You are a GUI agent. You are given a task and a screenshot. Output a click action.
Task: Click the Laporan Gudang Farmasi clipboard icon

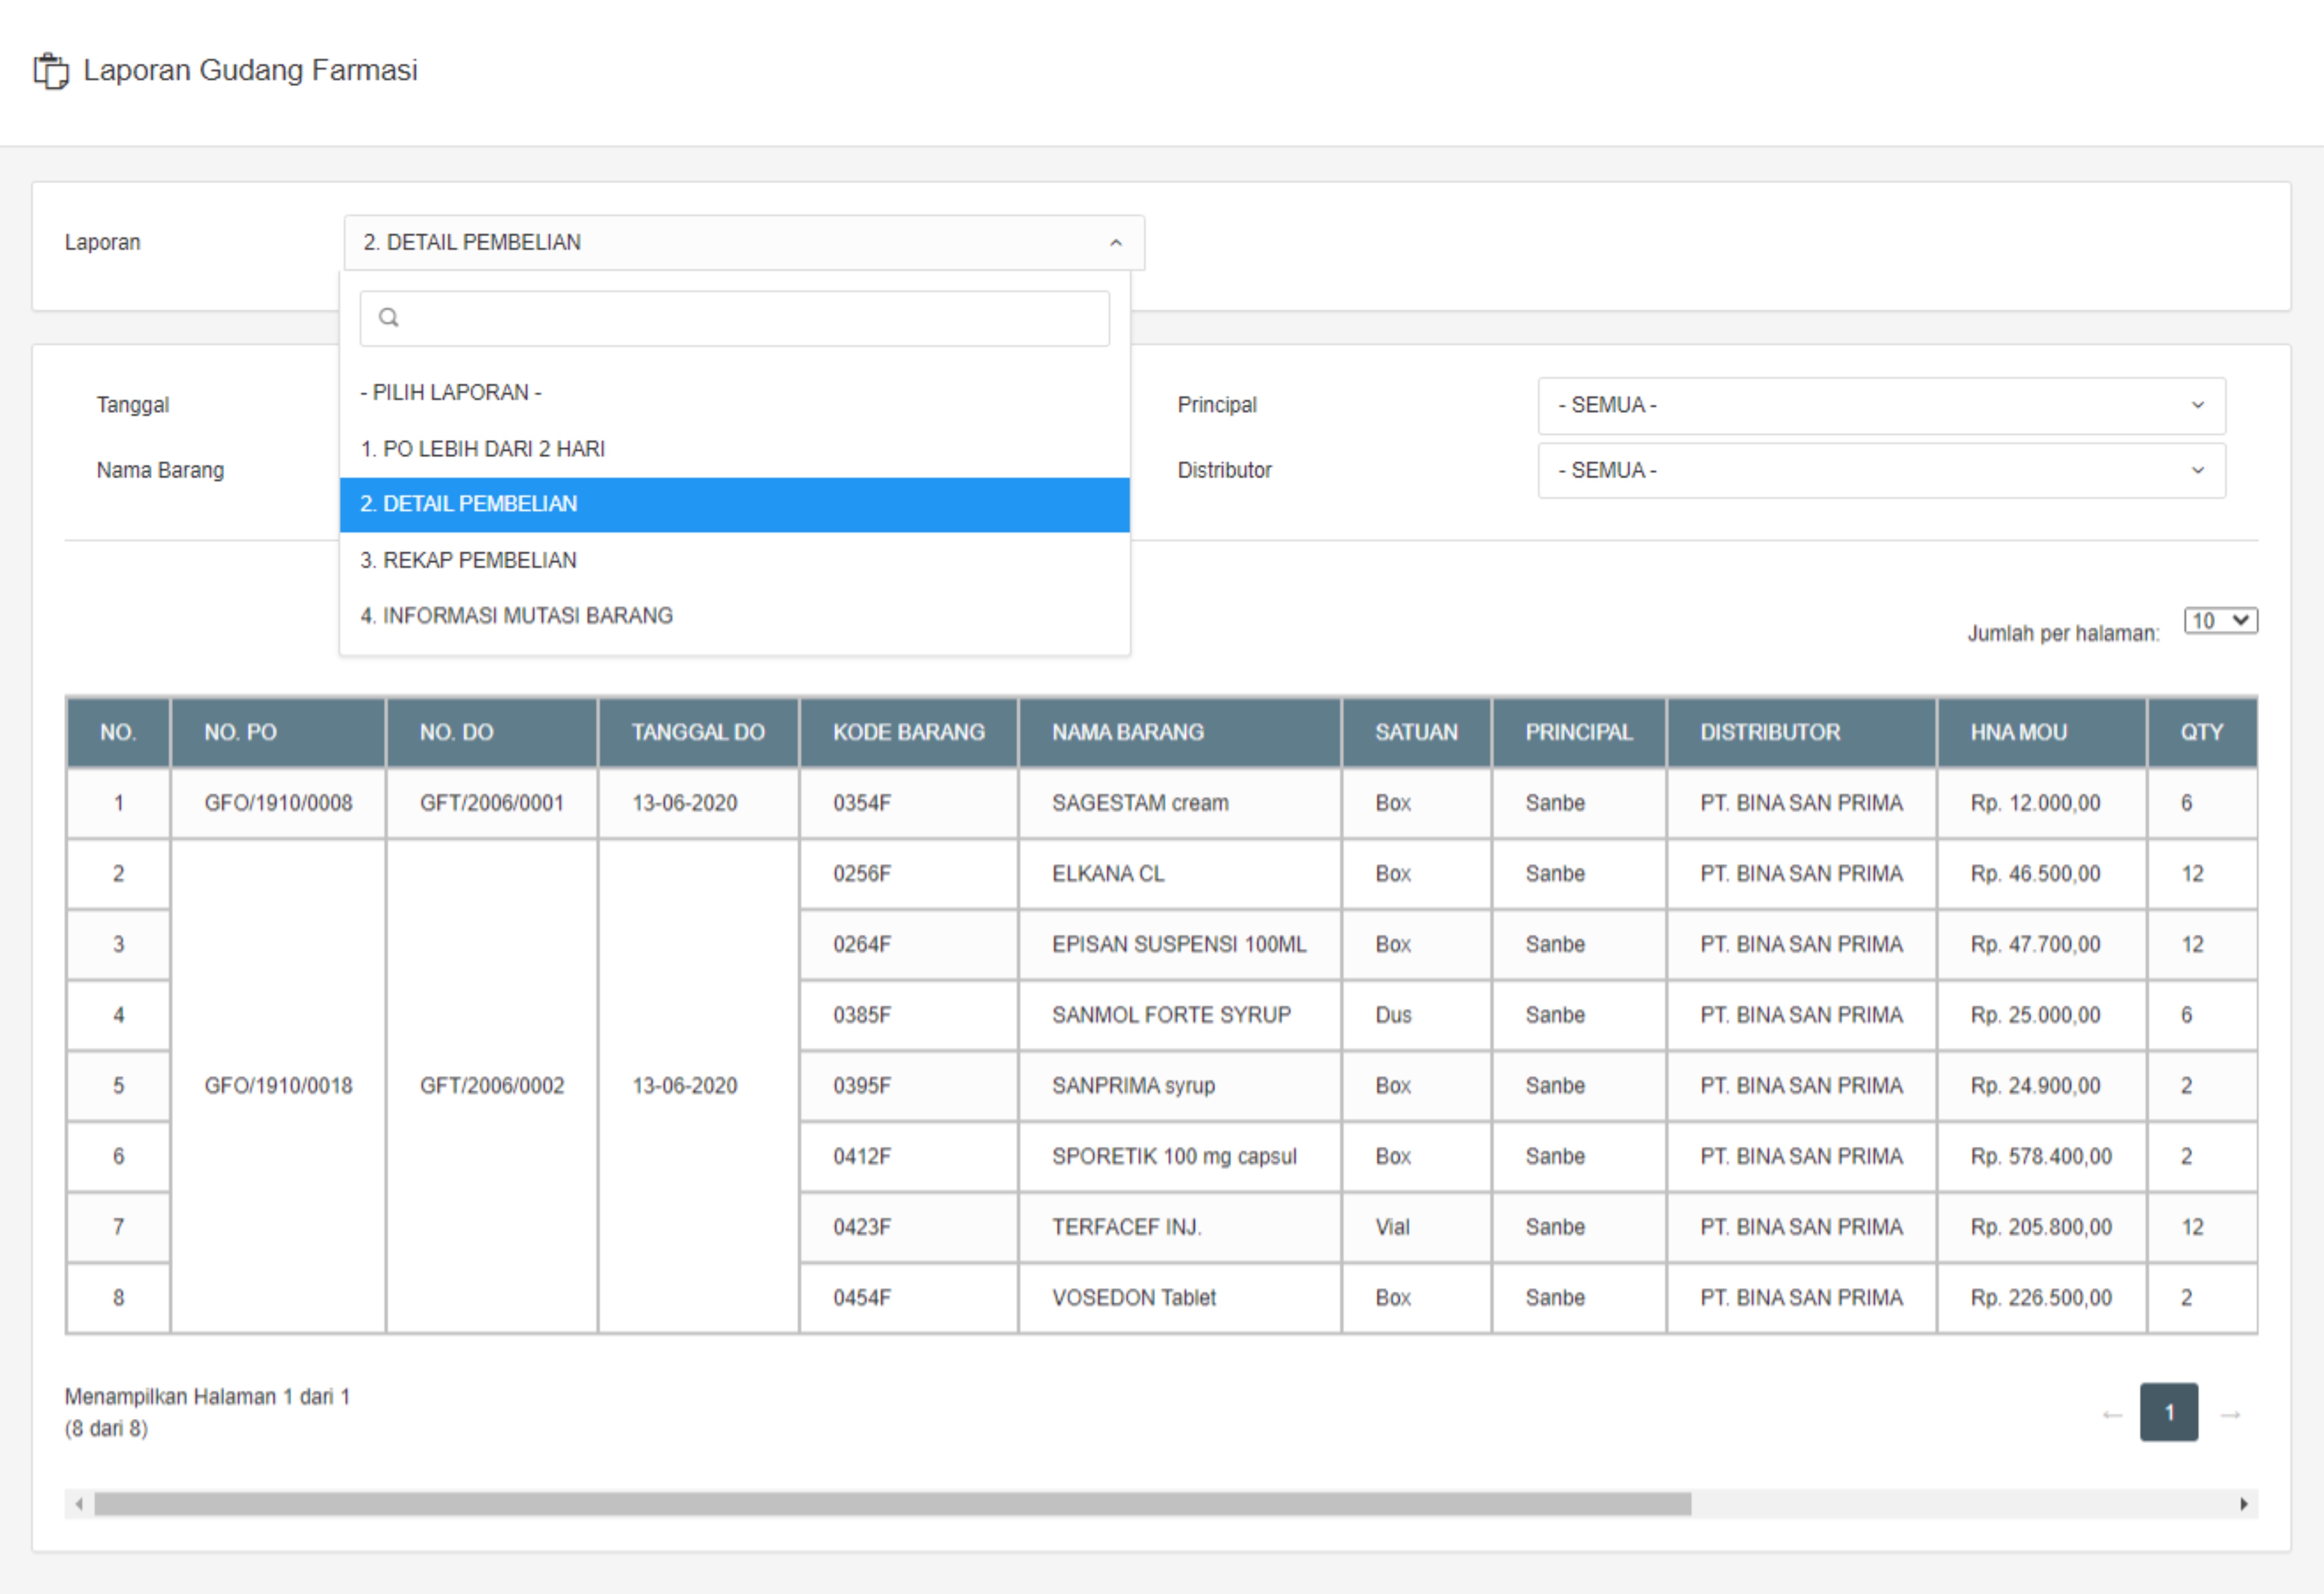(x=51, y=71)
